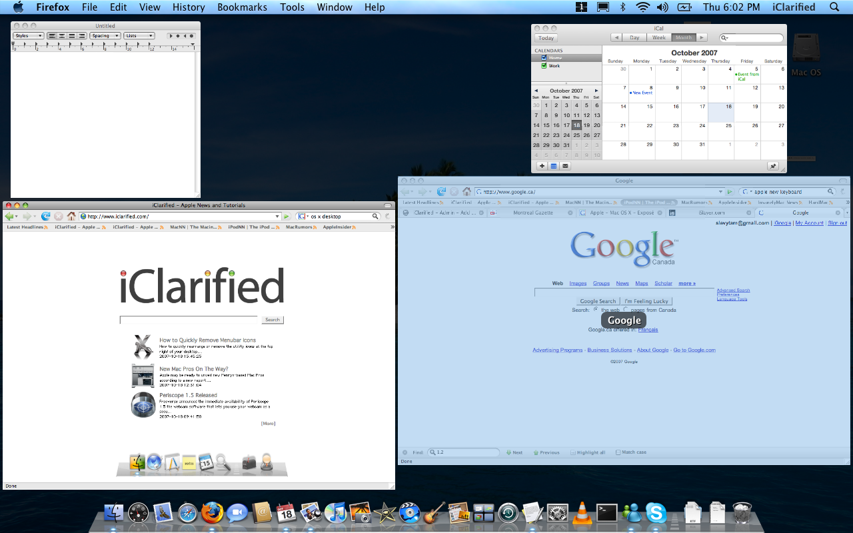Open iMovie star icon in the Dock
This screenshot has width=853, height=533.
click(x=385, y=513)
